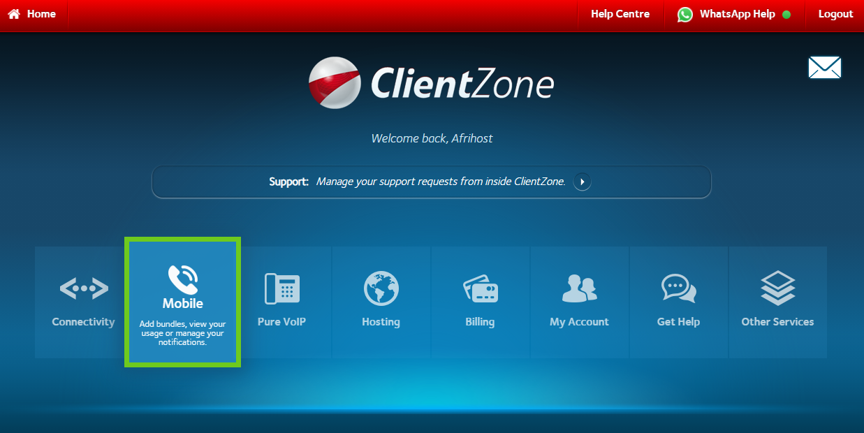864x433 pixels.
Task: Click the Connectivity arrows icon
Action: coord(84,288)
